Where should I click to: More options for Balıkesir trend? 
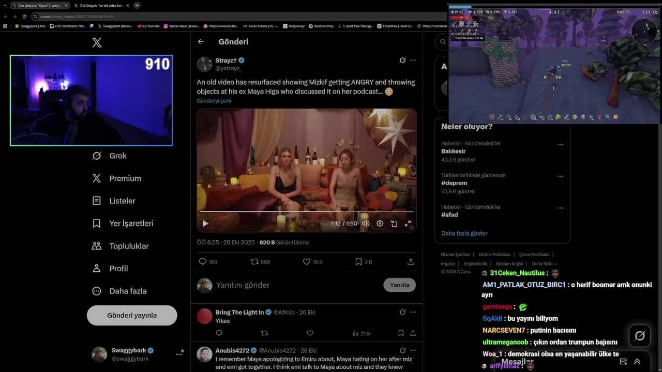click(560, 144)
